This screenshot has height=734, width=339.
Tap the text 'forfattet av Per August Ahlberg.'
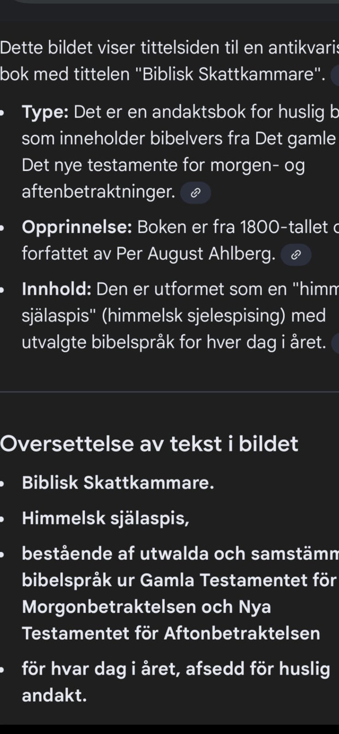(149, 254)
